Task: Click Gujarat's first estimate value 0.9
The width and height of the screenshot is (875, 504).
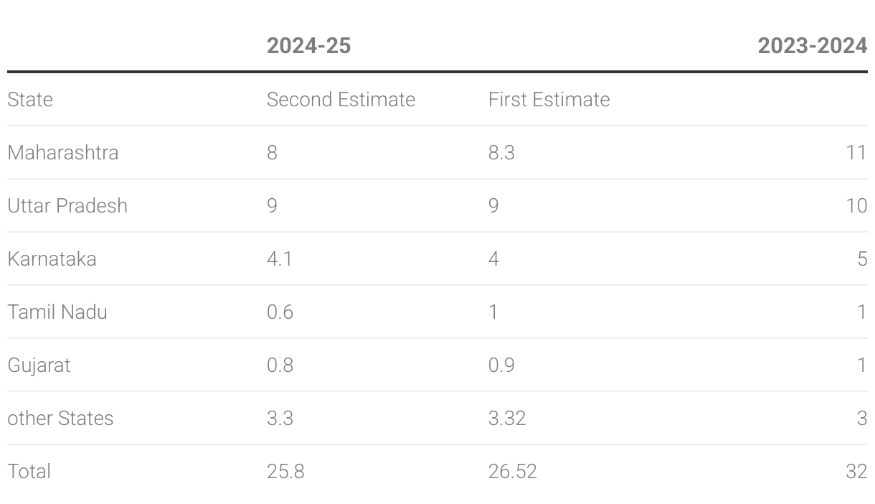Action: (501, 365)
